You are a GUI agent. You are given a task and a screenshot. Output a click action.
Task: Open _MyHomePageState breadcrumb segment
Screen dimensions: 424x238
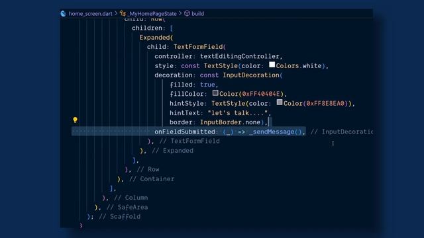(x=152, y=13)
